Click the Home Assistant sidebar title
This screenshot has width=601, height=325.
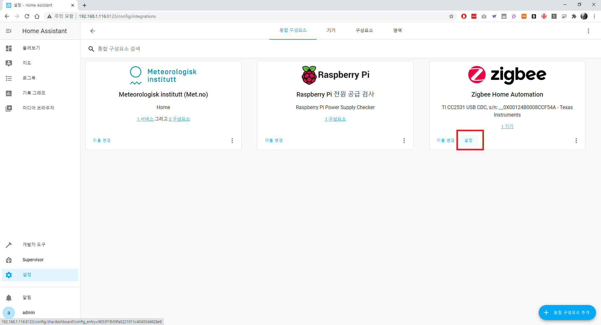[44, 31]
